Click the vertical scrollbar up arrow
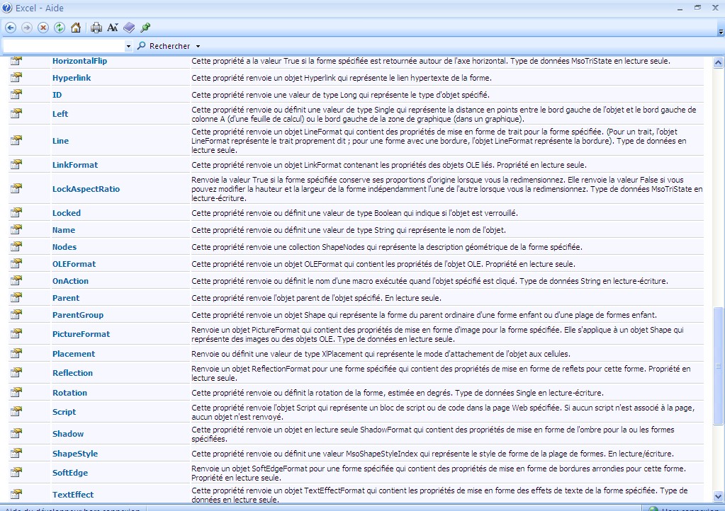The width and height of the screenshot is (725, 511). 718,62
